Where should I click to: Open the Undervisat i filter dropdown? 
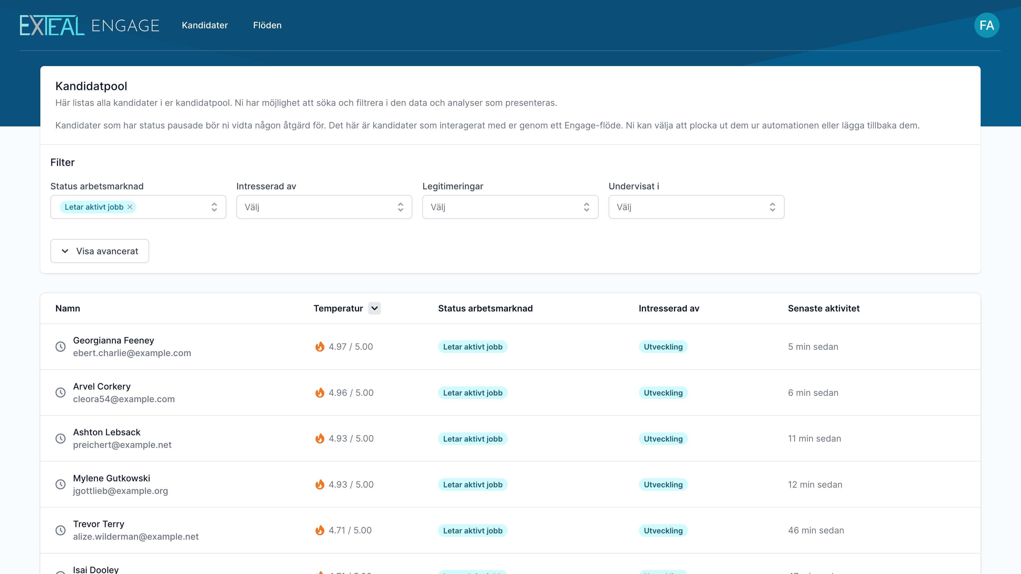(x=697, y=207)
